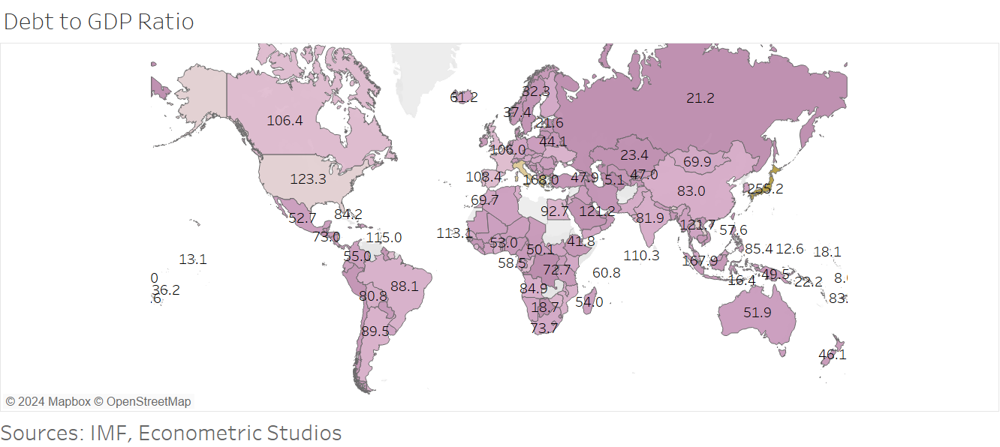1000x447 pixels.
Task: Select Australia with value 51.9
Action: pos(757,313)
